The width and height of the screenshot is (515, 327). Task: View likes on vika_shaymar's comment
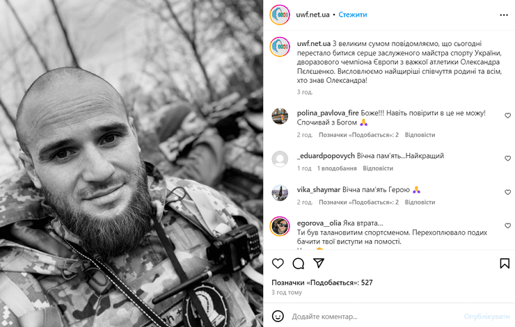coord(358,202)
